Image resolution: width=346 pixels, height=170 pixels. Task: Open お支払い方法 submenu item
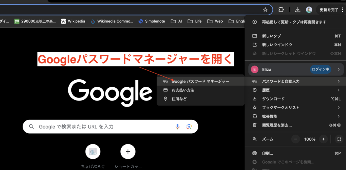(201, 90)
